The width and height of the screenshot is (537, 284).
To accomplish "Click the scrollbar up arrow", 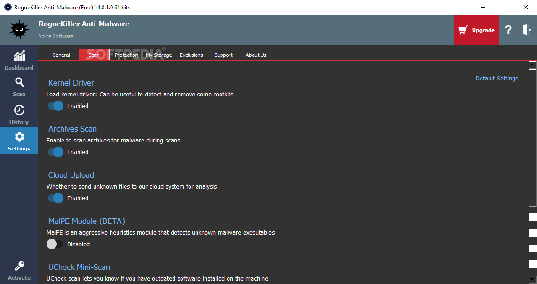I will coord(532,64).
